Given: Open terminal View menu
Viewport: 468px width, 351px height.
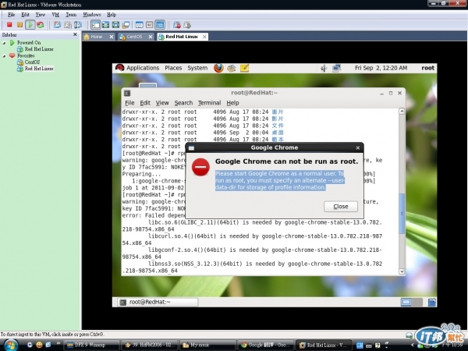Looking at the screenshot, I should pyautogui.click(x=162, y=103).
